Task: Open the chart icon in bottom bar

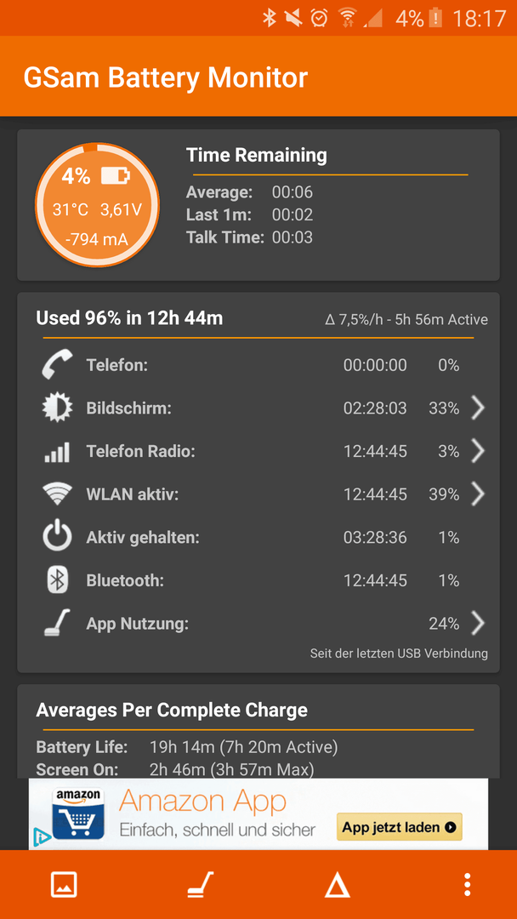Action: tap(64, 884)
